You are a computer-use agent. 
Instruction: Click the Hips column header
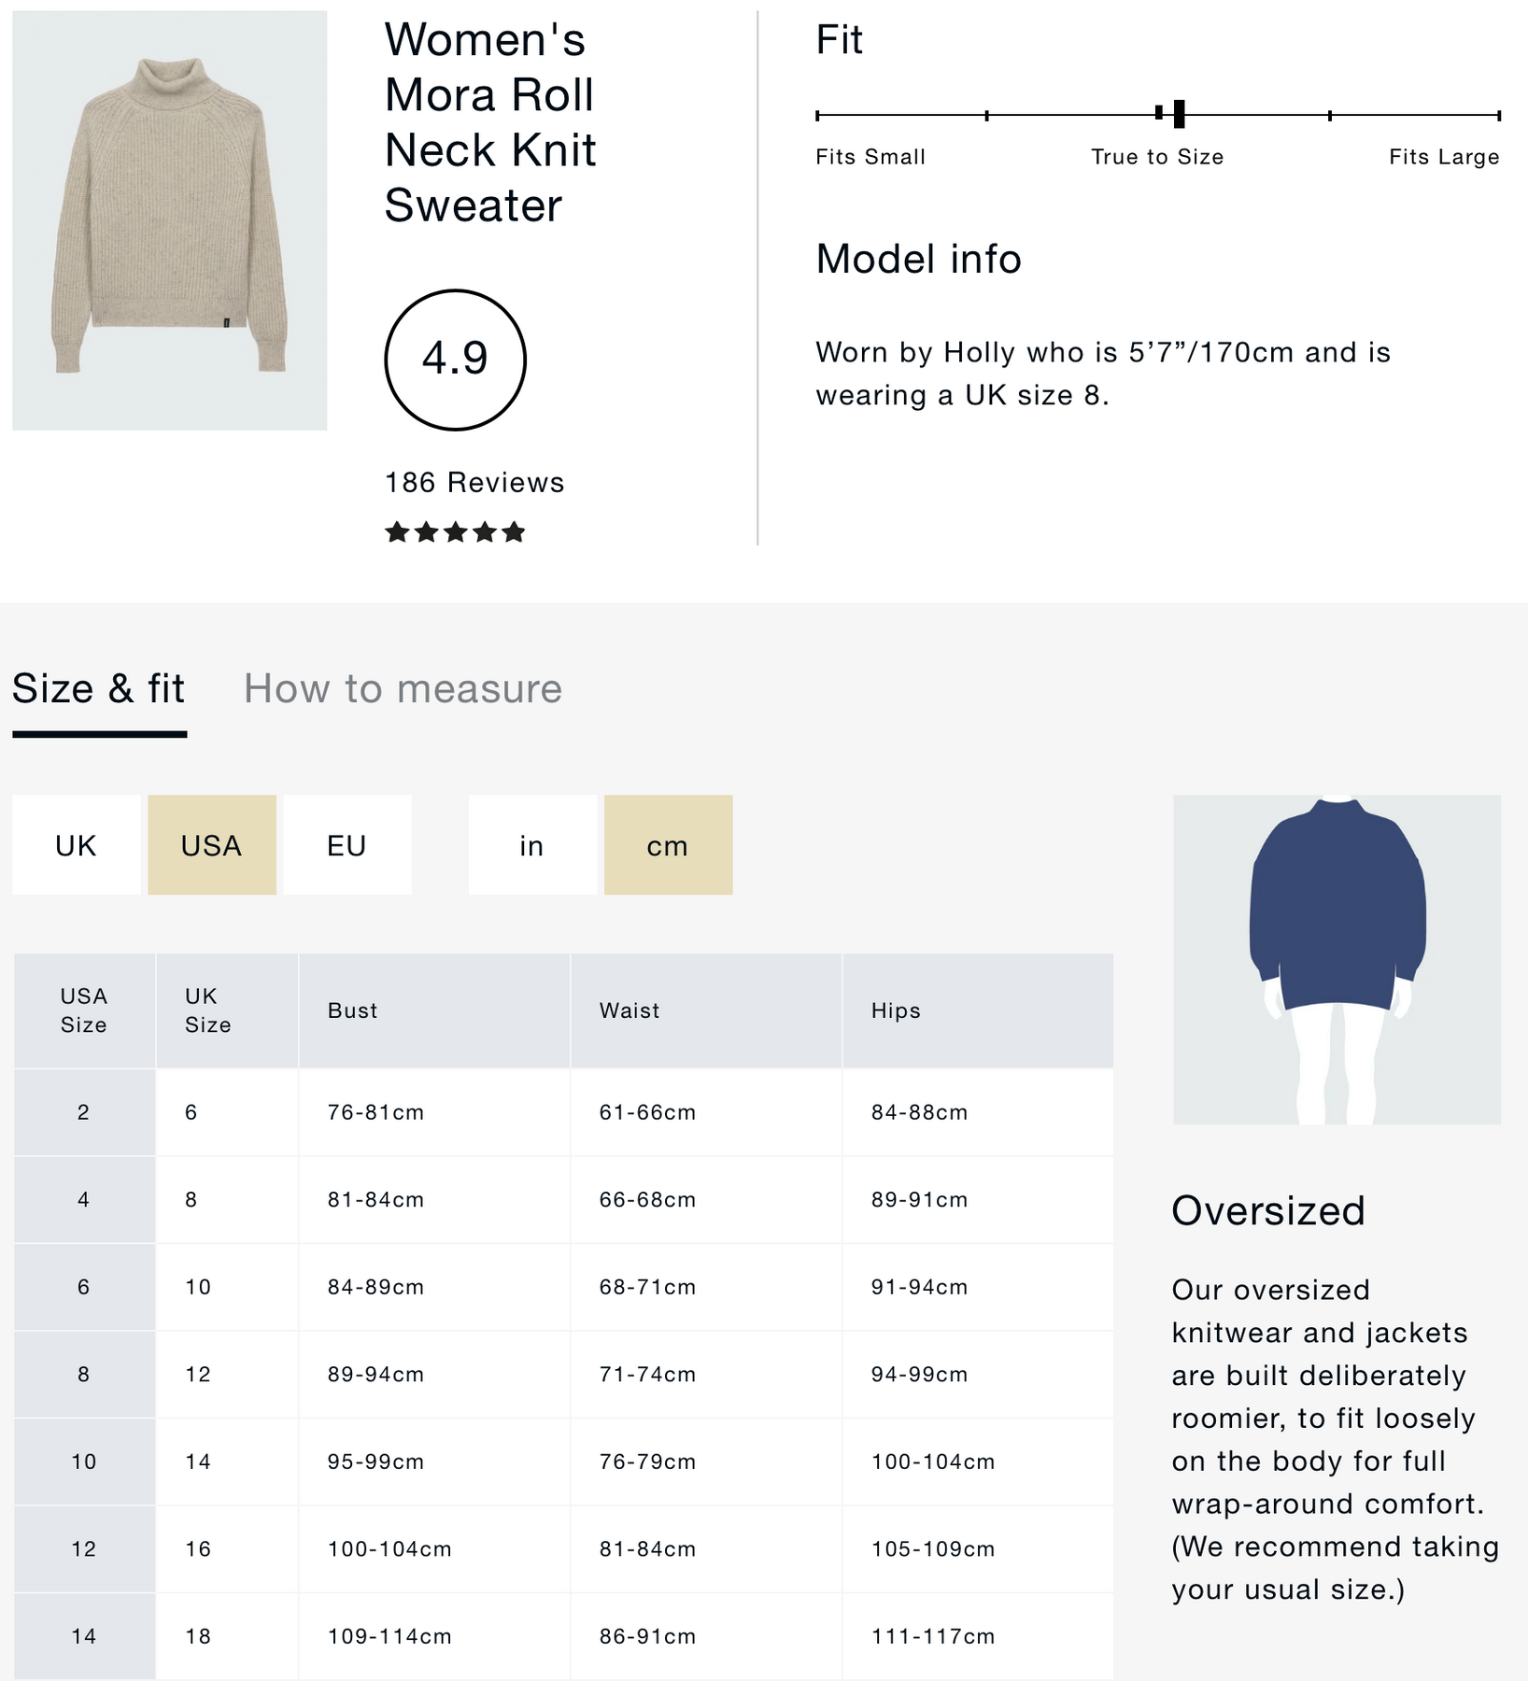[x=896, y=1010]
